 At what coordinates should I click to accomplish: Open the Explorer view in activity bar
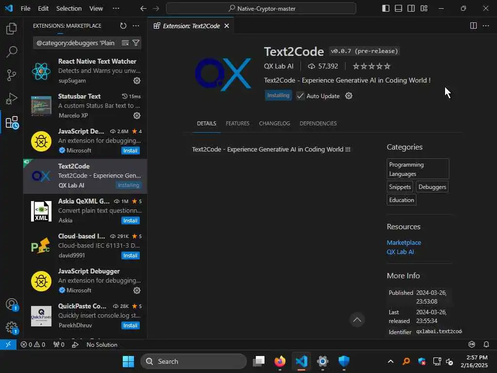(x=12, y=29)
